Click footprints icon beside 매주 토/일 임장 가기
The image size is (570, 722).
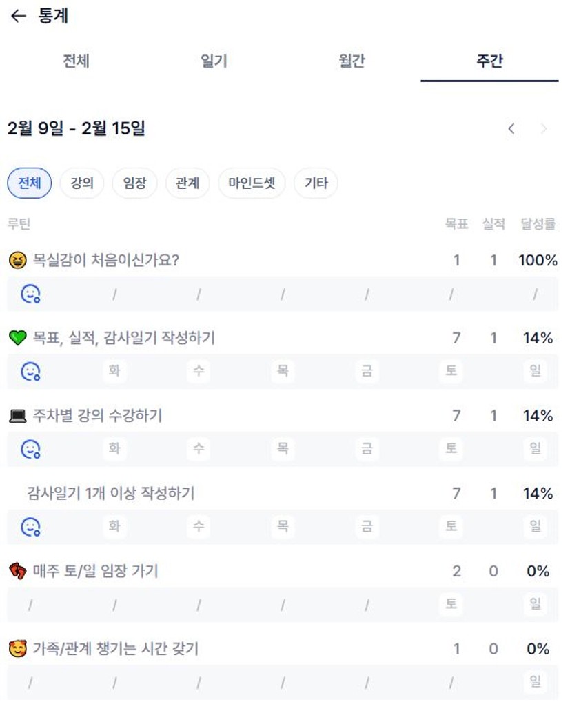pyautogui.click(x=17, y=571)
